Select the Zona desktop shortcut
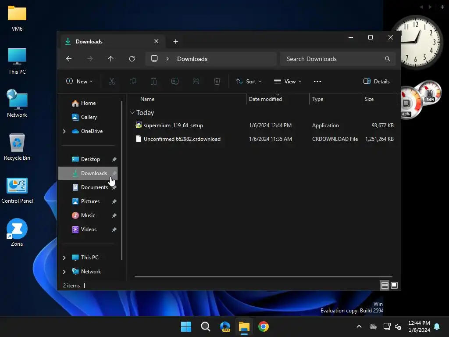 (x=17, y=233)
